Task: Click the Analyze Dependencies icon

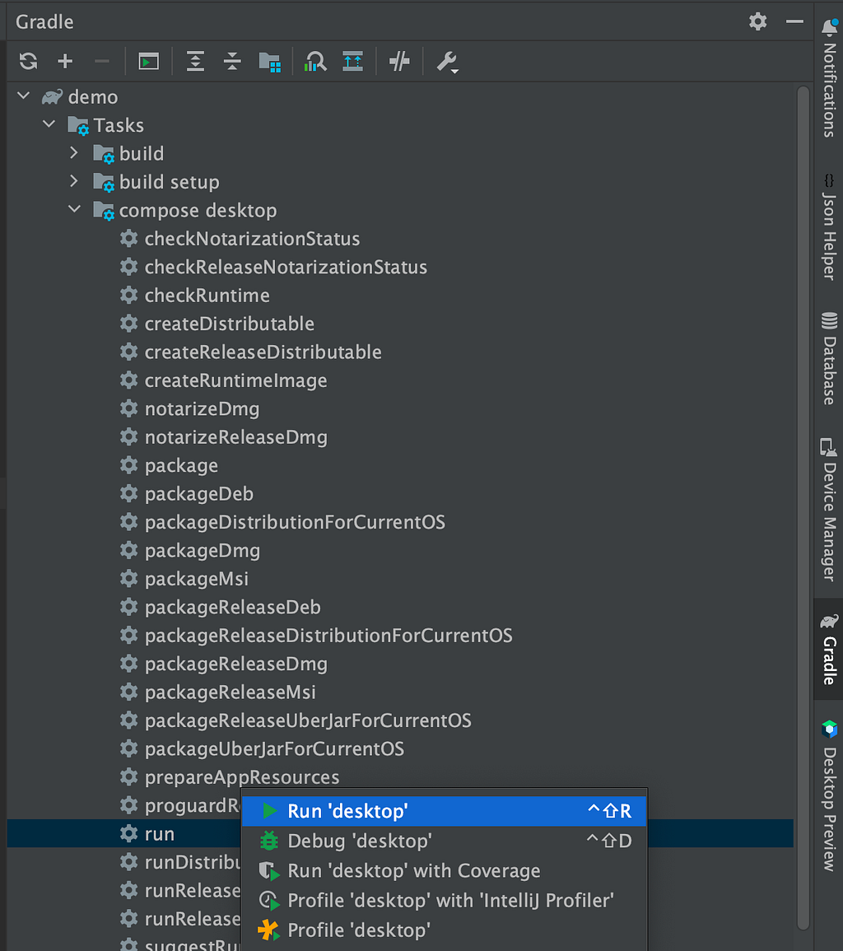Action: 315,61
